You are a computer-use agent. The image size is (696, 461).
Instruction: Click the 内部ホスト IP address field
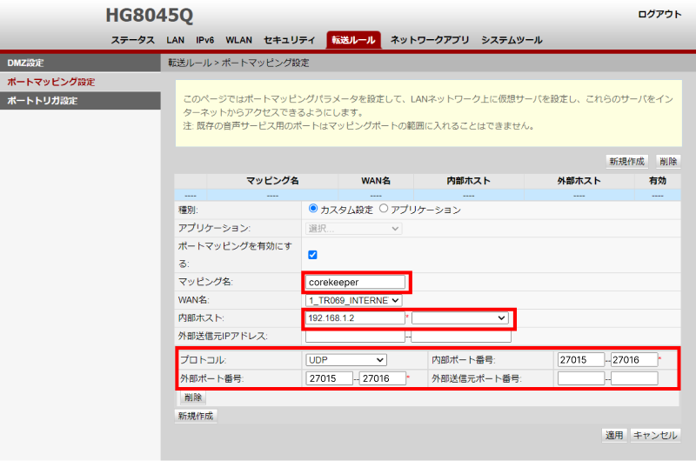[355, 318]
